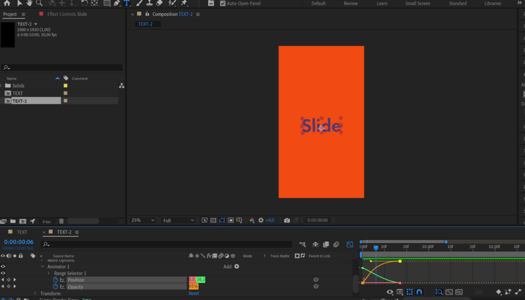
Task: Toggle the Position stopwatch
Action: click(x=55, y=280)
